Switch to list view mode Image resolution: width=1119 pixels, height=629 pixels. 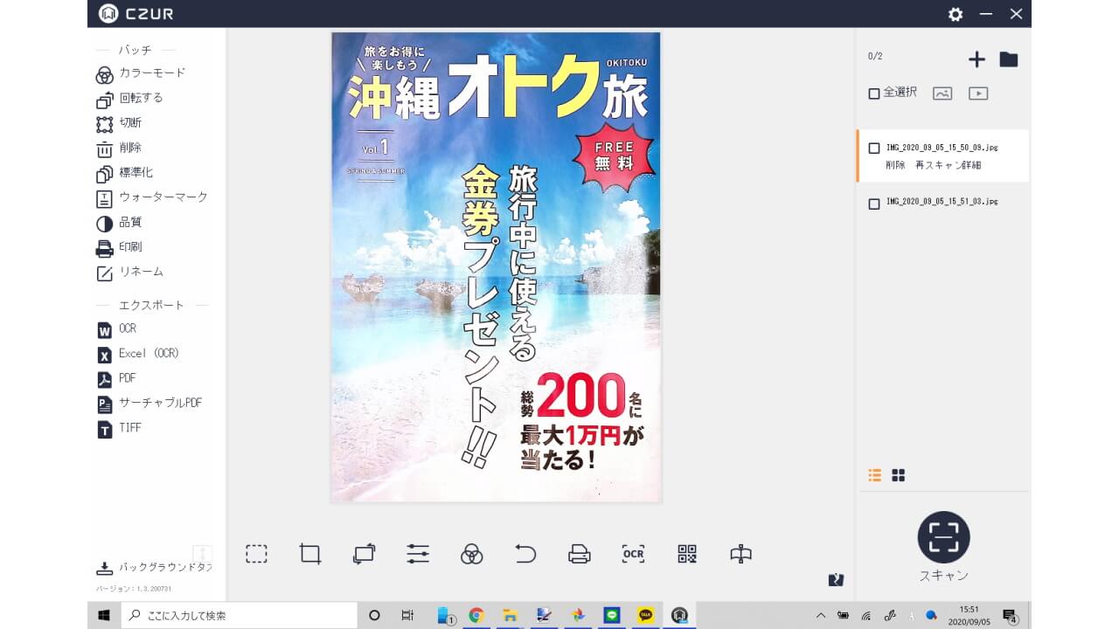(874, 475)
